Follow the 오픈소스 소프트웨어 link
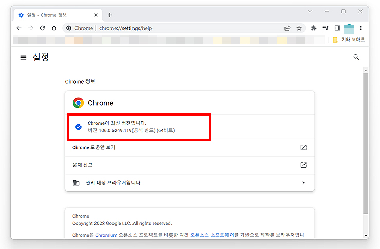The width and height of the screenshot is (380, 249). (212, 235)
